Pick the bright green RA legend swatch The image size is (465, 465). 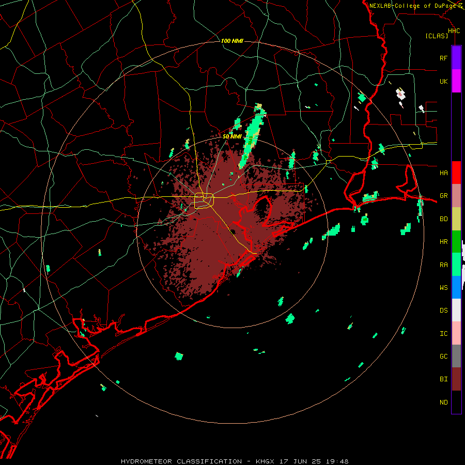(456, 265)
